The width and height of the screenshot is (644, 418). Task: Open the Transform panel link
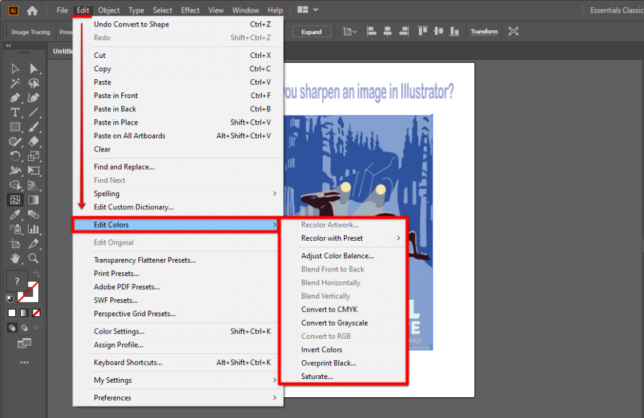[484, 31]
